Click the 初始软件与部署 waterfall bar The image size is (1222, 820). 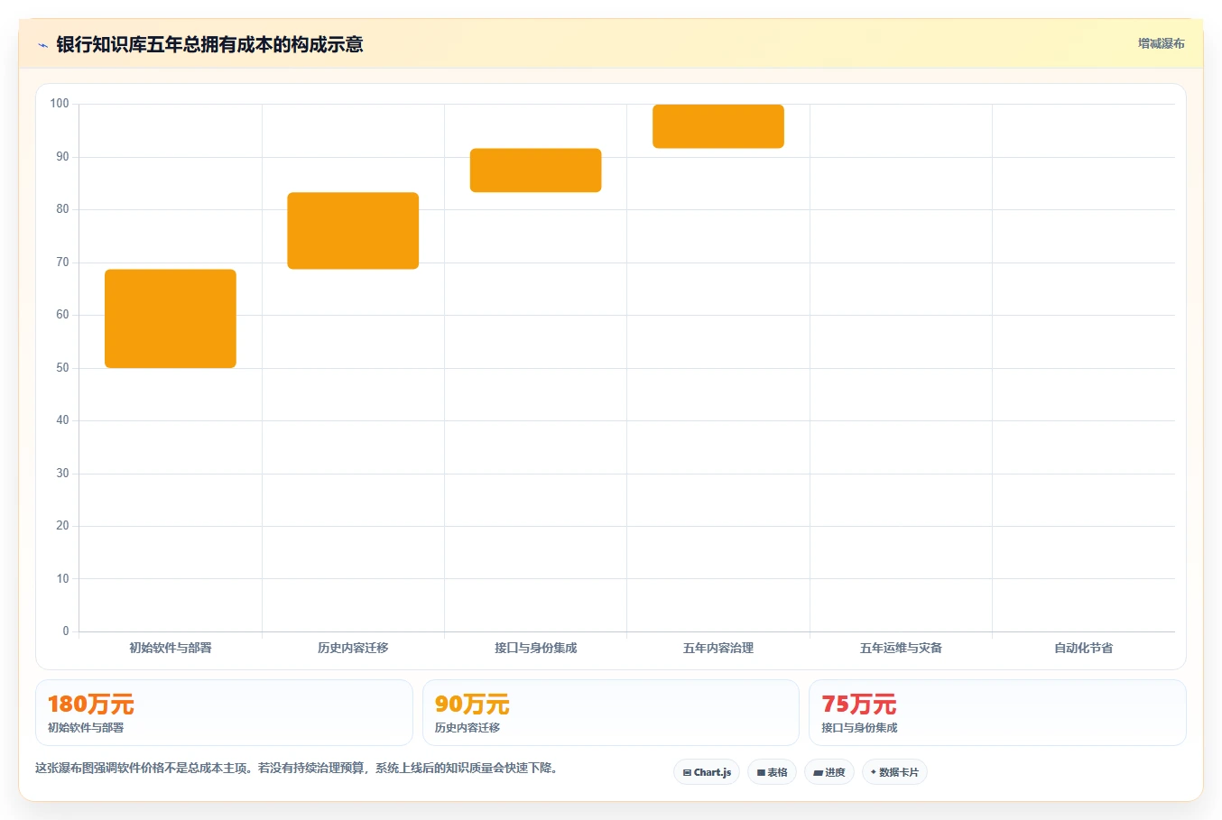[171, 318]
